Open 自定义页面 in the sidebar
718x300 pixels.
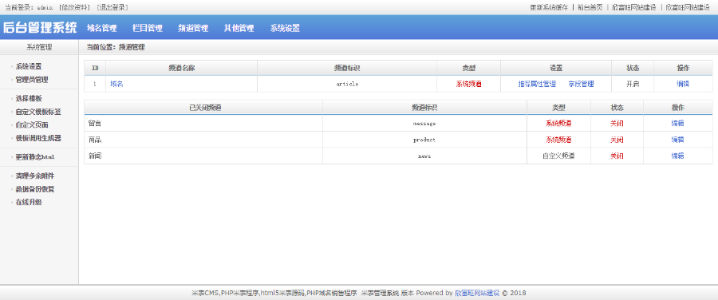point(32,125)
